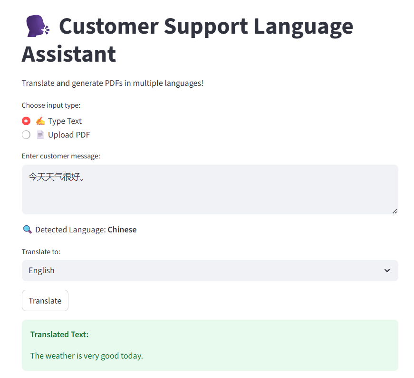Click the speaking head emoji in title

pyautogui.click(x=38, y=26)
